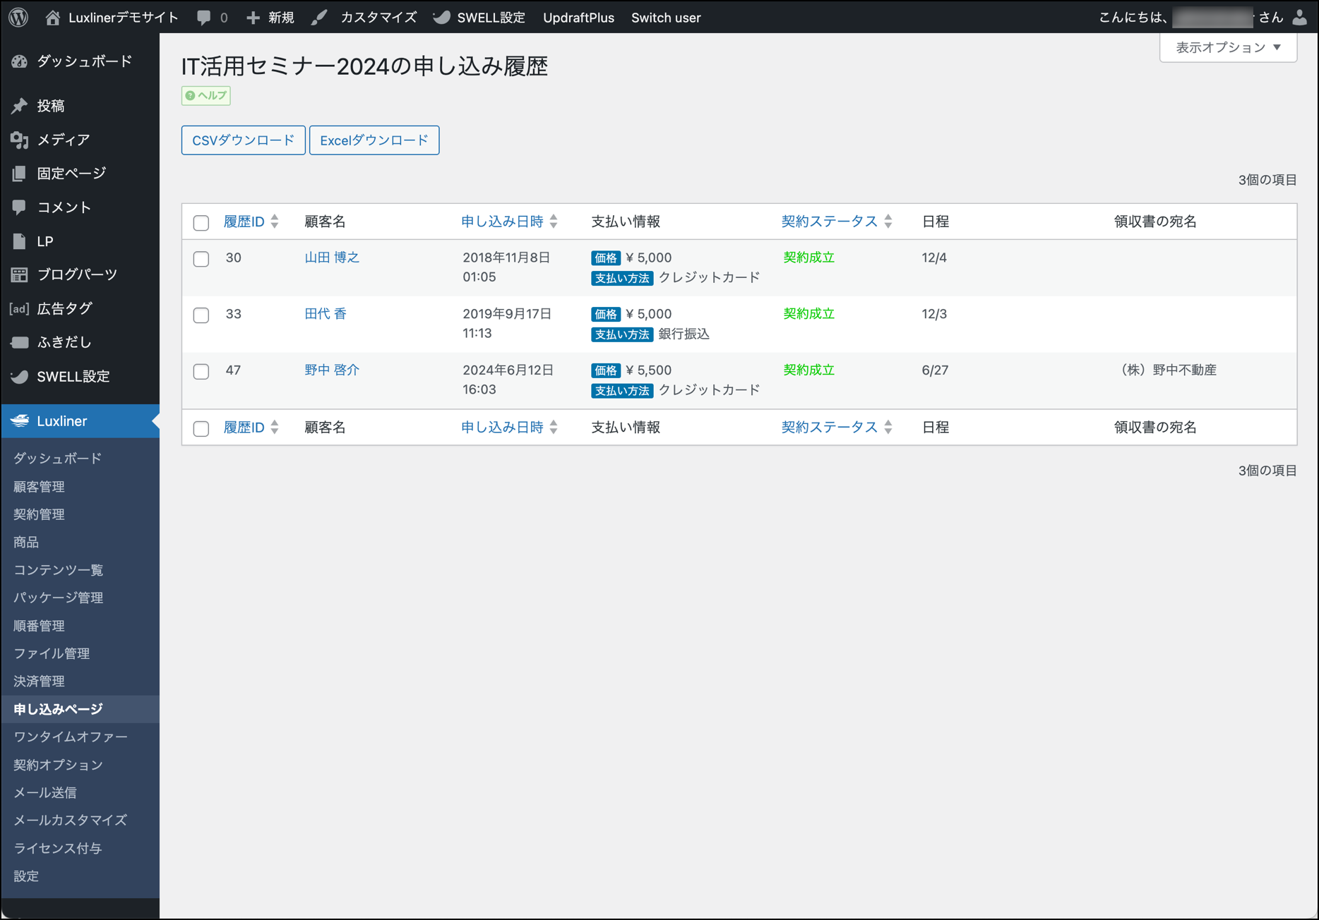Screen dimensions: 1319x920
Task: Expand the 表示オプション dropdown
Action: [x=1227, y=47]
